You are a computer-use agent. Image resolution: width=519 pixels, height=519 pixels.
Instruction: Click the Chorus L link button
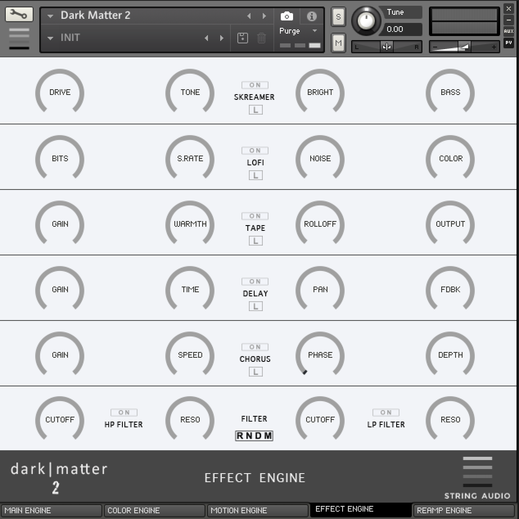(255, 372)
